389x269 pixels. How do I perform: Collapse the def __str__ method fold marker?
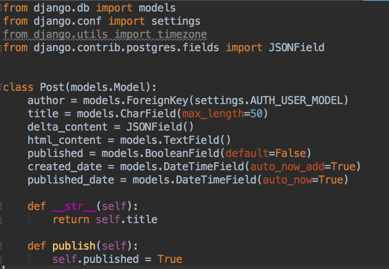click(x=1, y=206)
